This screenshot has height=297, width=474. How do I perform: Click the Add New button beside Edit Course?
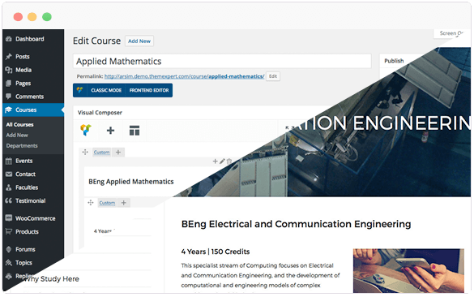[x=139, y=41]
